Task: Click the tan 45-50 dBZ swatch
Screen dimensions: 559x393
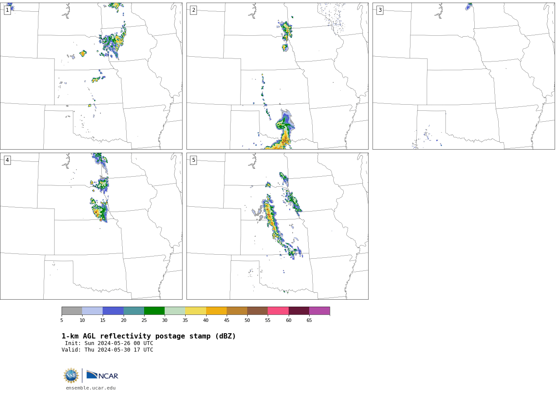Action: tap(237, 311)
